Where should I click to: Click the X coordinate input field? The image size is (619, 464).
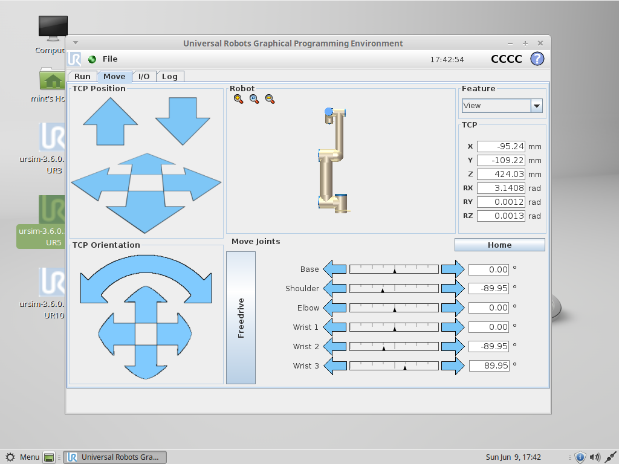(500, 146)
